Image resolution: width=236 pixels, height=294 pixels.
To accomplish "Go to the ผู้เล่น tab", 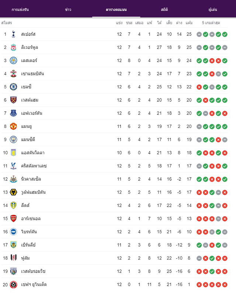I will (x=213, y=9).
